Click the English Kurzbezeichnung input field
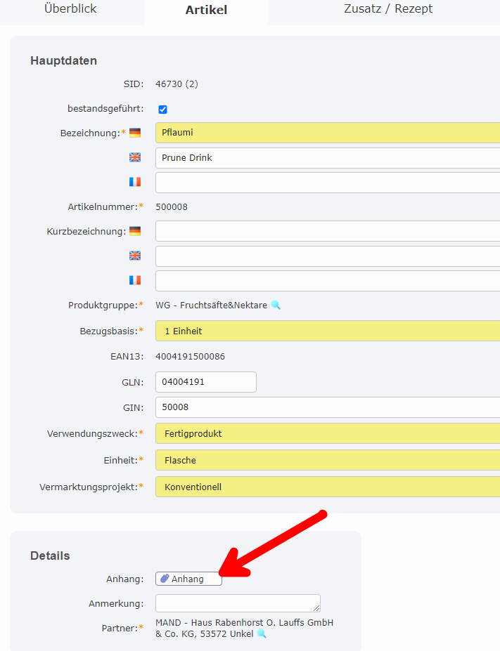The width and height of the screenshot is (500, 651). pos(328,256)
